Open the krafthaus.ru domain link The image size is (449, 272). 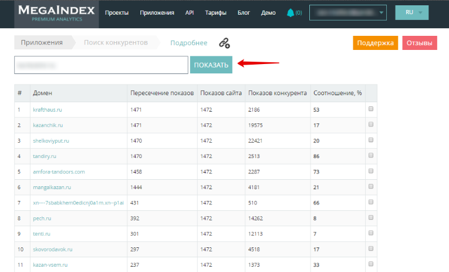tap(48, 110)
